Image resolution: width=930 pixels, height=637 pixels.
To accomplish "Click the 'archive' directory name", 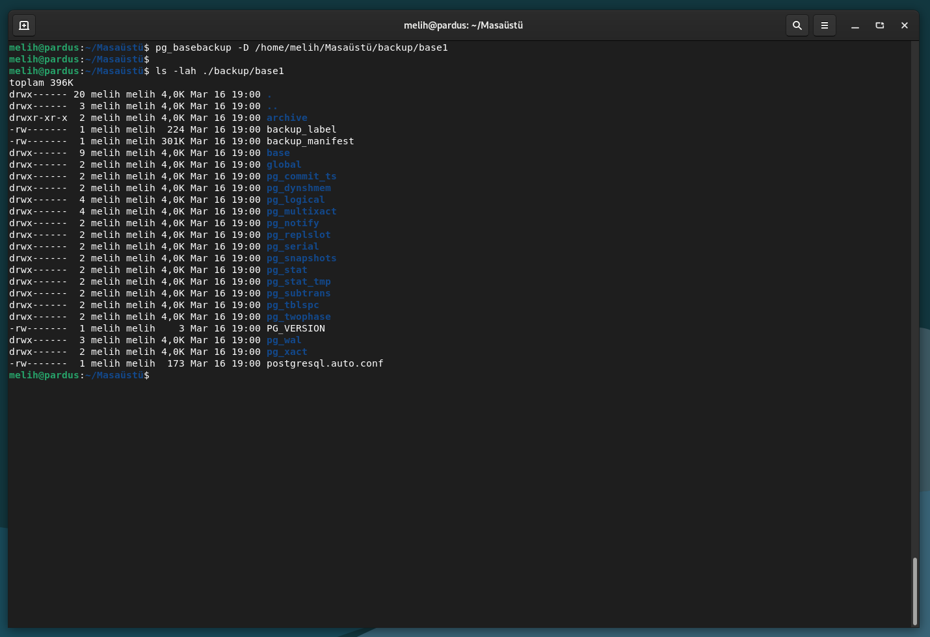I will point(287,118).
